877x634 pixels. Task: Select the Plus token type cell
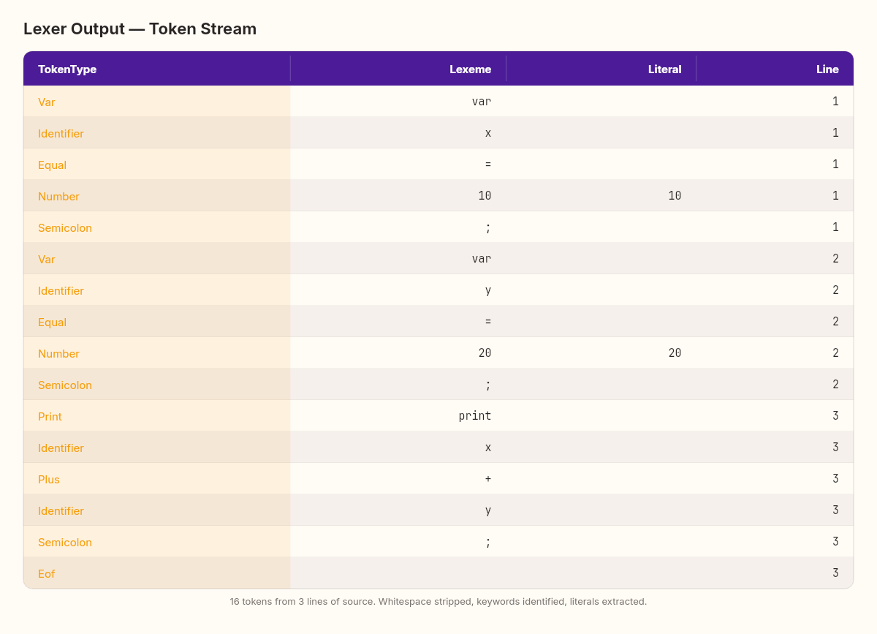(x=157, y=479)
